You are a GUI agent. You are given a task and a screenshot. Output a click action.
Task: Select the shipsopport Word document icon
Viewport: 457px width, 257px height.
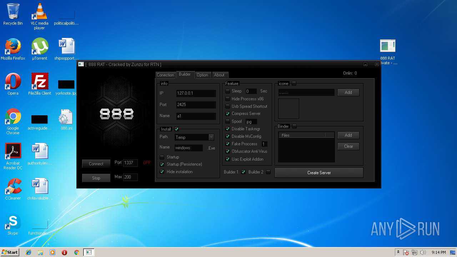click(x=66, y=49)
